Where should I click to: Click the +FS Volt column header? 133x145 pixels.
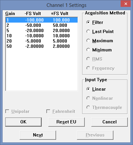pyautogui.click(x=60, y=13)
